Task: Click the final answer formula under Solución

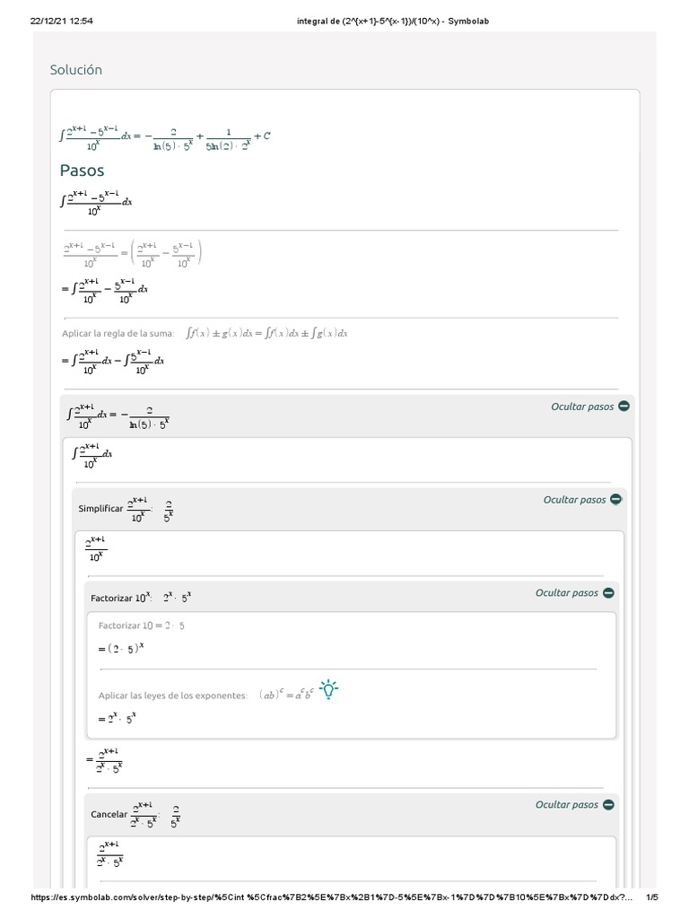Action: [165, 136]
